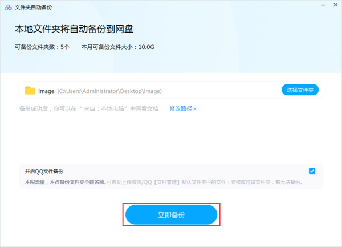Click the bold 不限流量，不占备份文件夹个数名额 text
The width and height of the screenshot is (342, 247).
click(x=64, y=182)
